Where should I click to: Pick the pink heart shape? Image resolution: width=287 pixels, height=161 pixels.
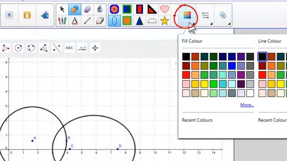click(165, 9)
